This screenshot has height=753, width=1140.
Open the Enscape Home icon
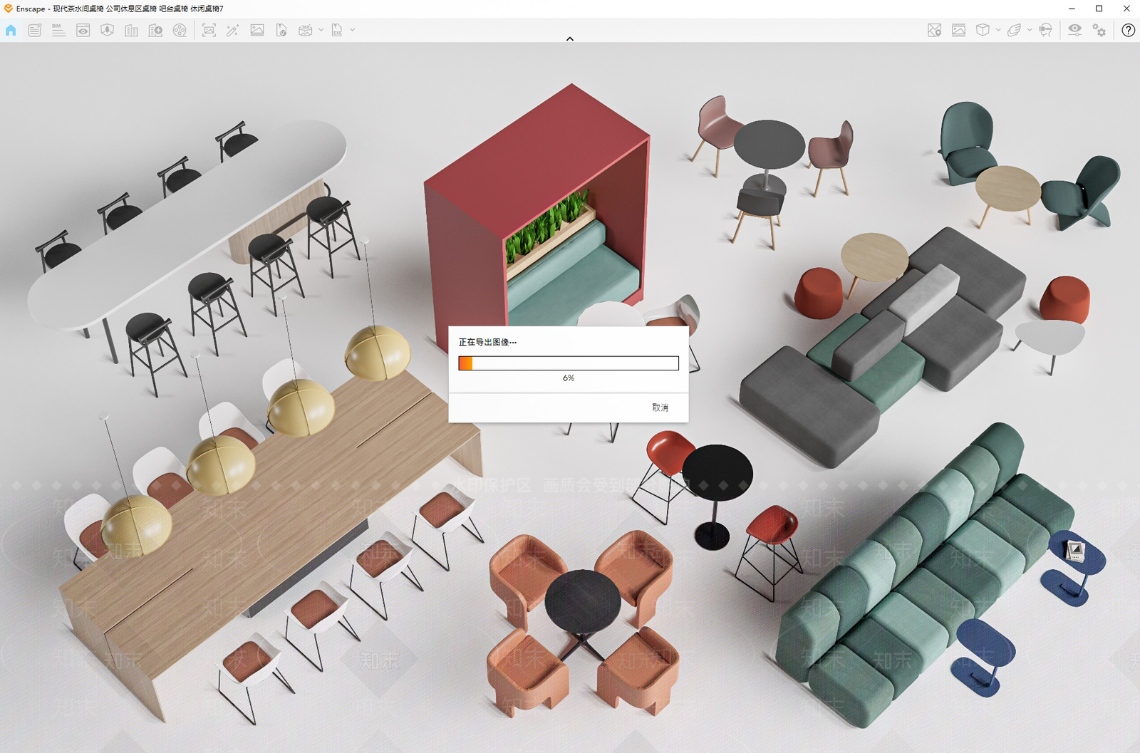click(x=11, y=30)
